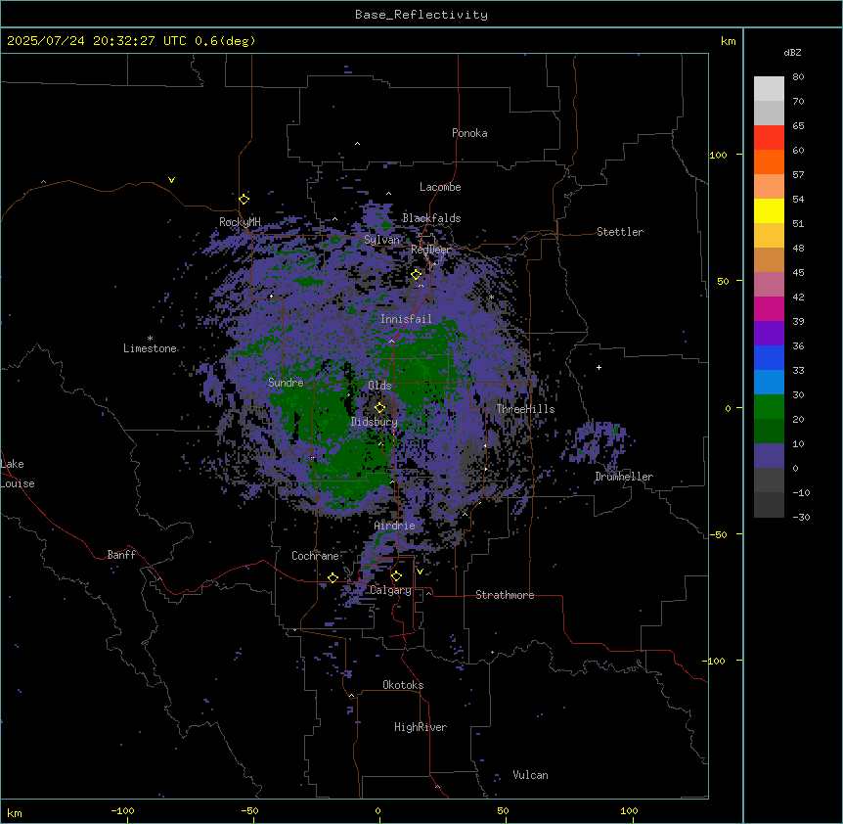Click the Base_Reflectivity title
The image size is (843, 824).
coord(421,15)
